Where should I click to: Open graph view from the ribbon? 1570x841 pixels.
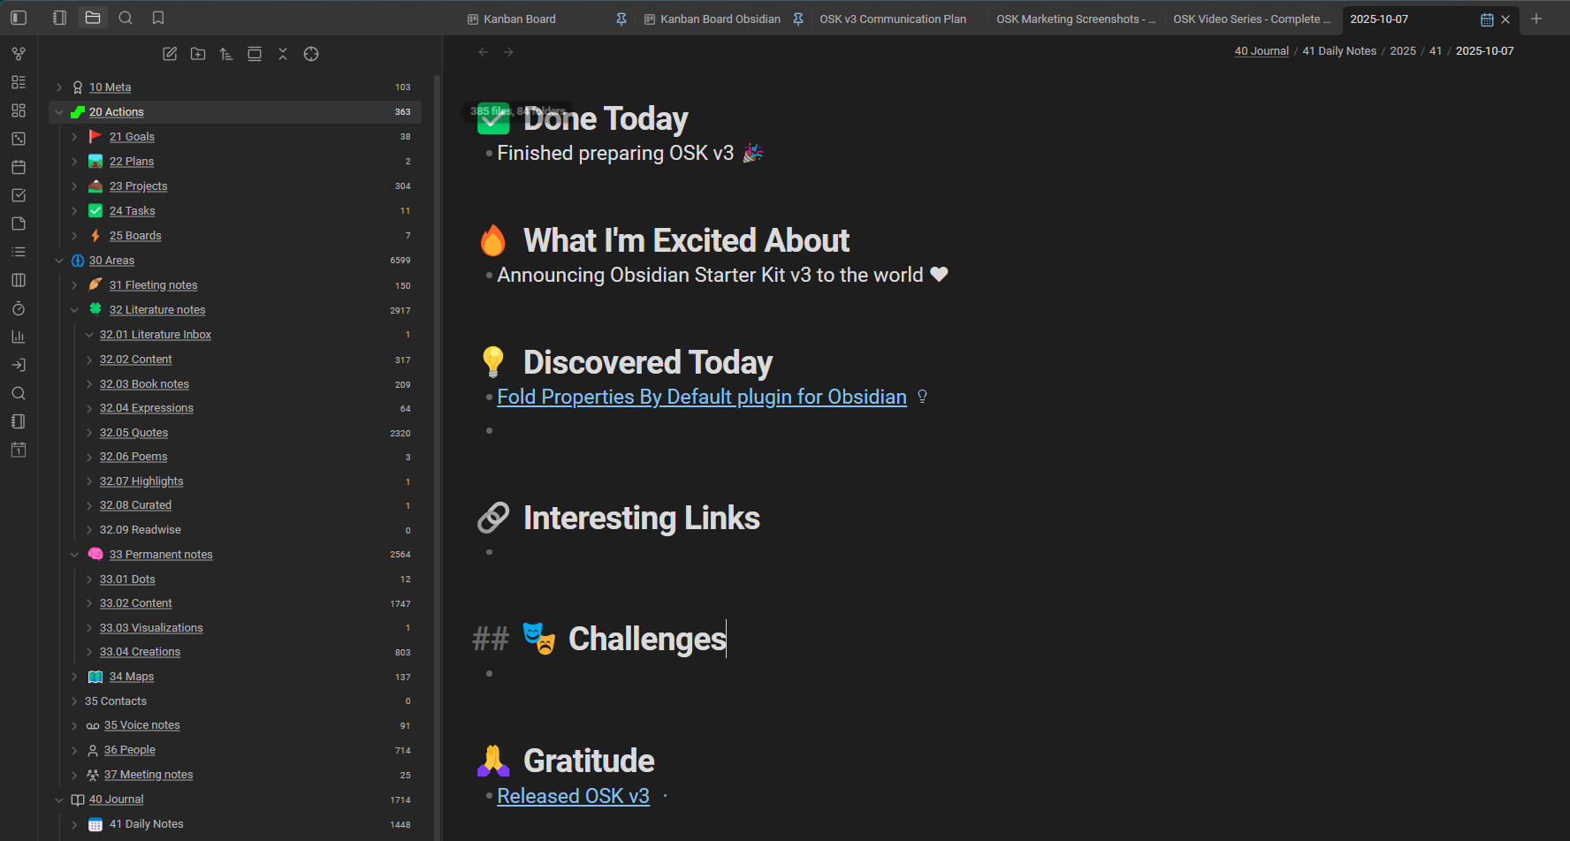tap(19, 54)
